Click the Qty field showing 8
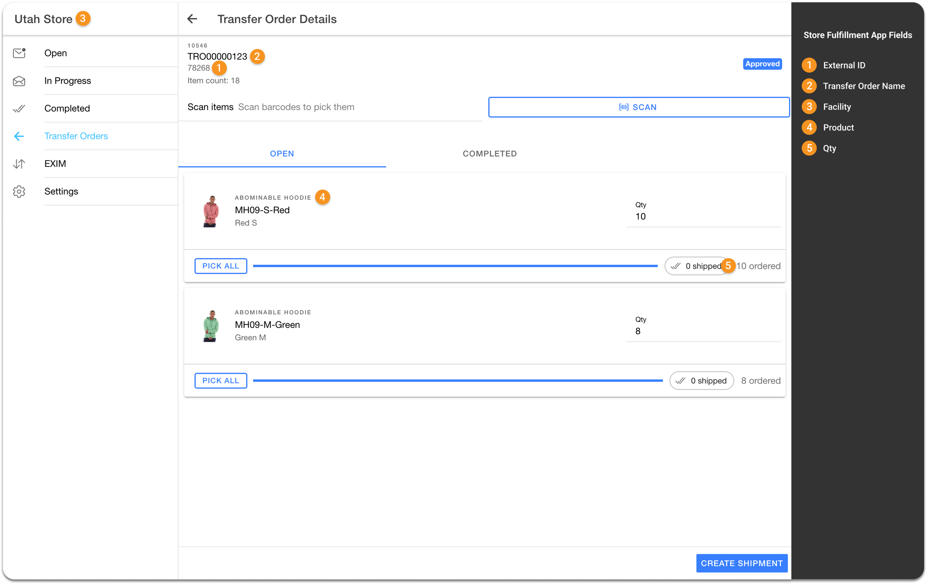The width and height of the screenshot is (927, 584). pos(702,331)
